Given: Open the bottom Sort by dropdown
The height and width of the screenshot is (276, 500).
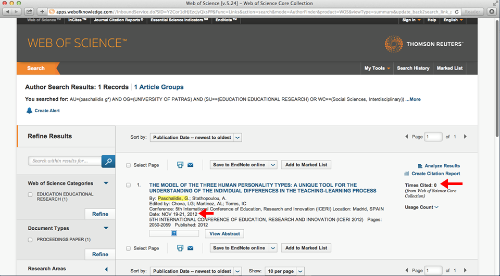Looking at the screenshot, I should 196,271.
